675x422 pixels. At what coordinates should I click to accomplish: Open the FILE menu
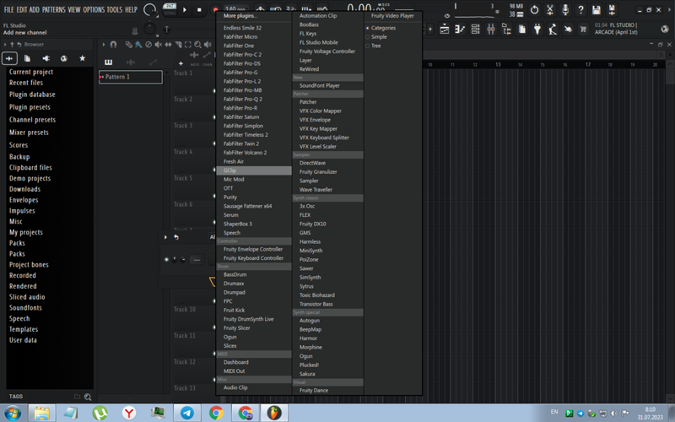[x=8, y=9]
